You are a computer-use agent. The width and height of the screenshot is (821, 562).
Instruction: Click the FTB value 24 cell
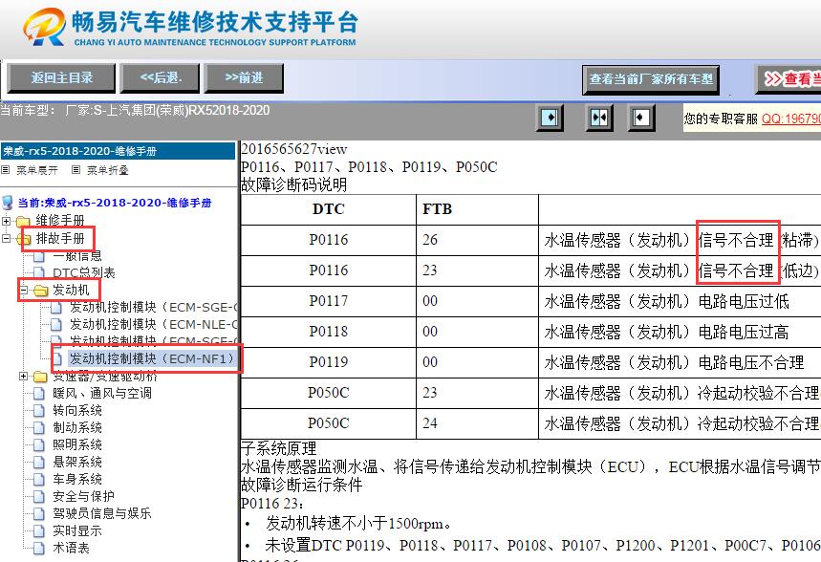477,423
